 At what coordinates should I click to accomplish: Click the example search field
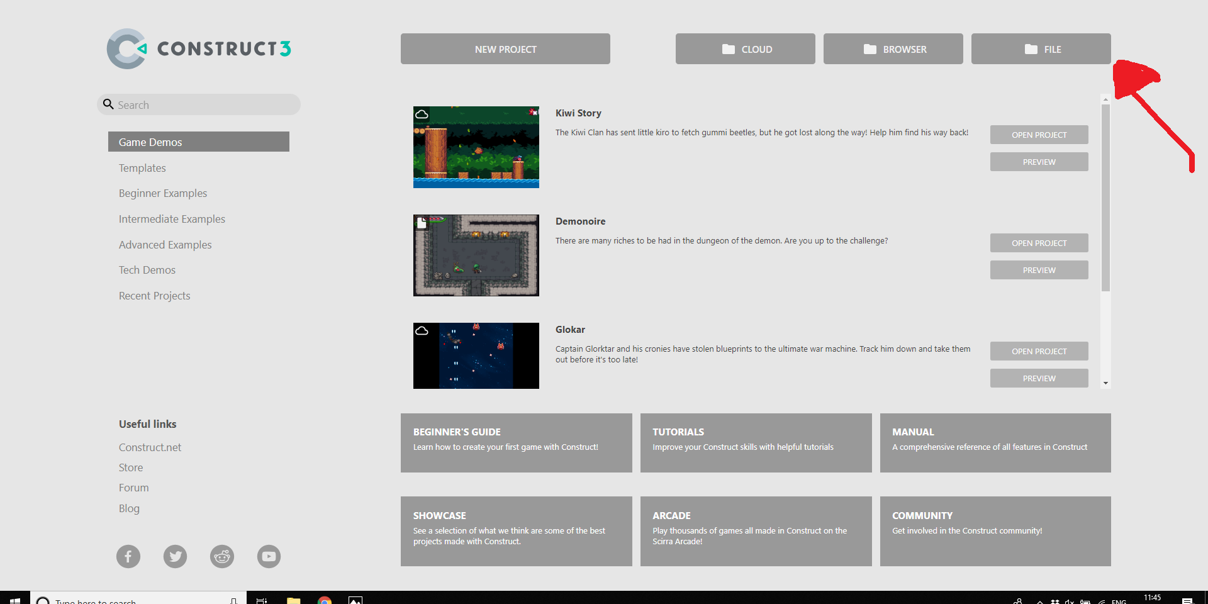(x=199, y=104)
